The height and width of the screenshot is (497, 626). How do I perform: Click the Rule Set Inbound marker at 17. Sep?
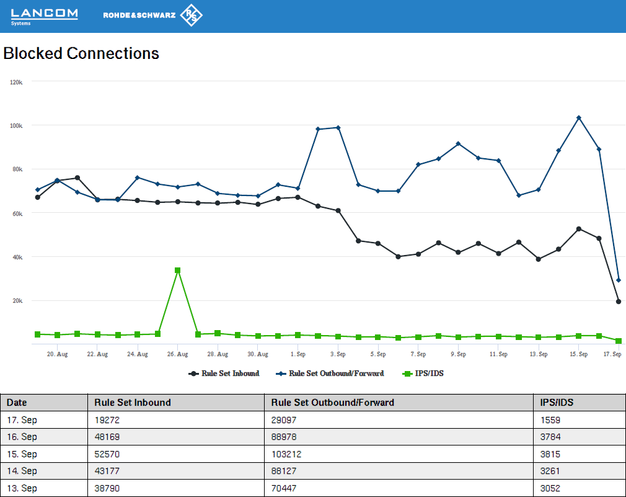619,302
